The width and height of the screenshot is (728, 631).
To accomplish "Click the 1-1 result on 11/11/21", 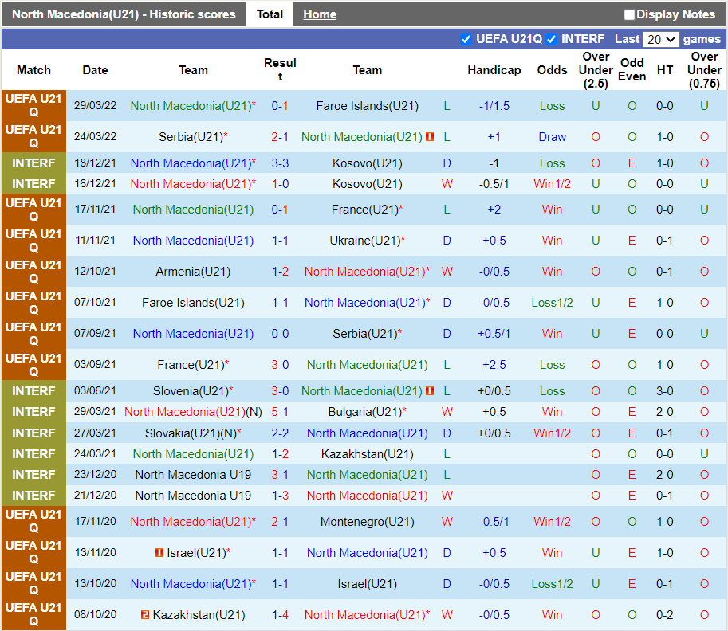I will point(280,241).
